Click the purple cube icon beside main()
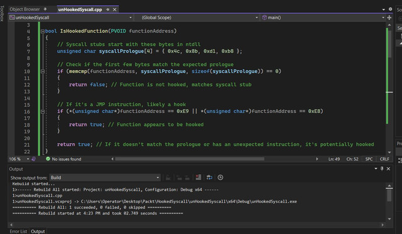 click(264, 18)
